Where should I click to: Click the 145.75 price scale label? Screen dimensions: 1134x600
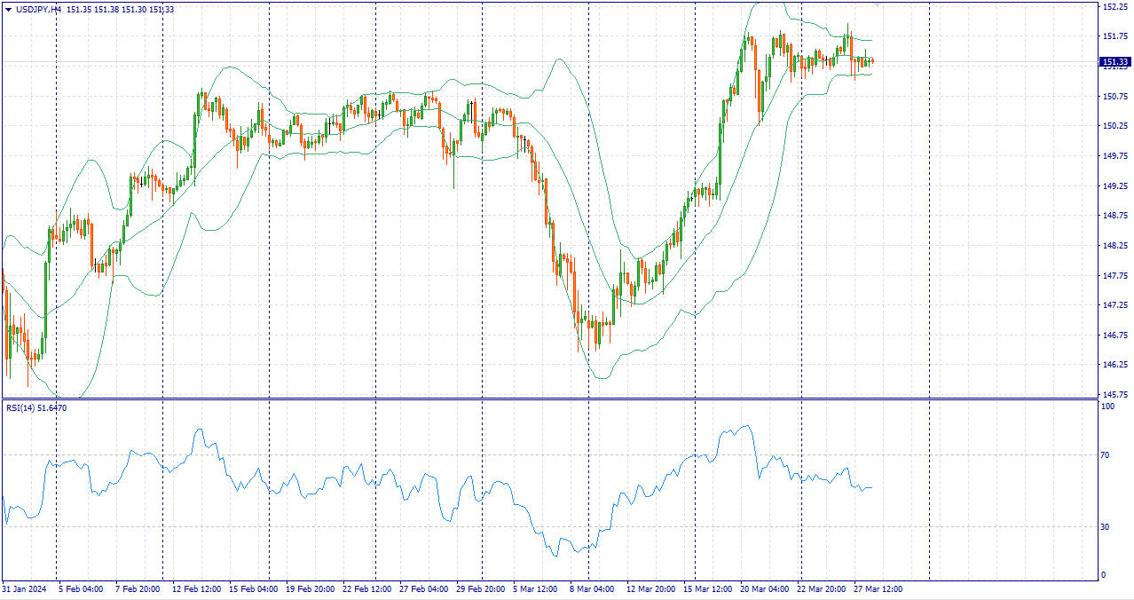coord(1114,394)
